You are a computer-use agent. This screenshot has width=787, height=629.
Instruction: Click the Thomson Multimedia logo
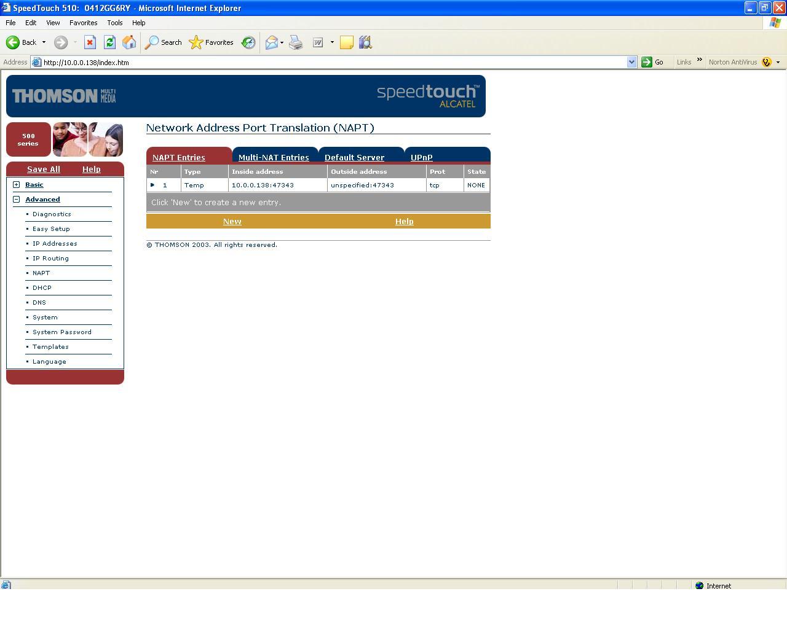click(x=64, y=96)
